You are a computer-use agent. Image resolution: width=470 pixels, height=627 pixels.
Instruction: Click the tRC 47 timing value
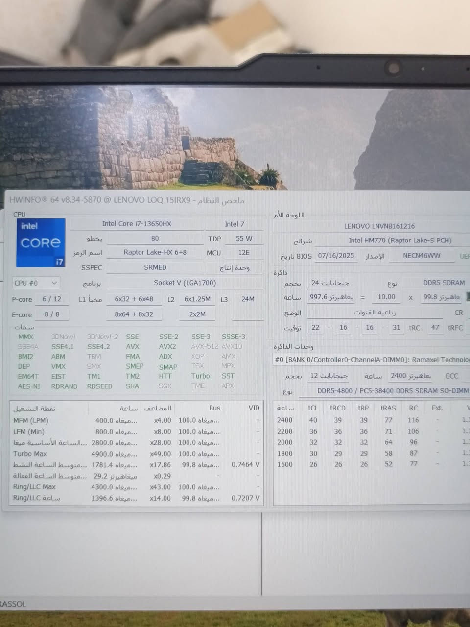pyautogui.click(x=435, y=328)
